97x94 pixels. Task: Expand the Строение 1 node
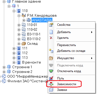(4, 67)
